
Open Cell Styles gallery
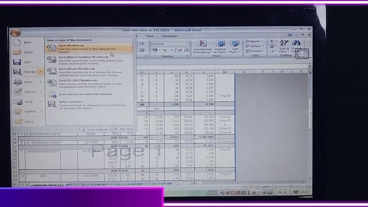[x=235, y=47]
